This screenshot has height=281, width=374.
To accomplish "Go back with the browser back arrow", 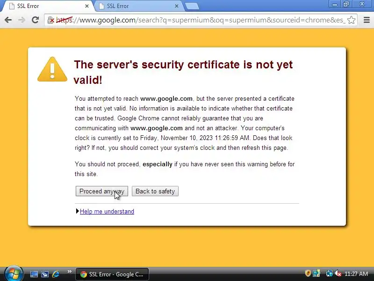I will click(x=8, y=20).
